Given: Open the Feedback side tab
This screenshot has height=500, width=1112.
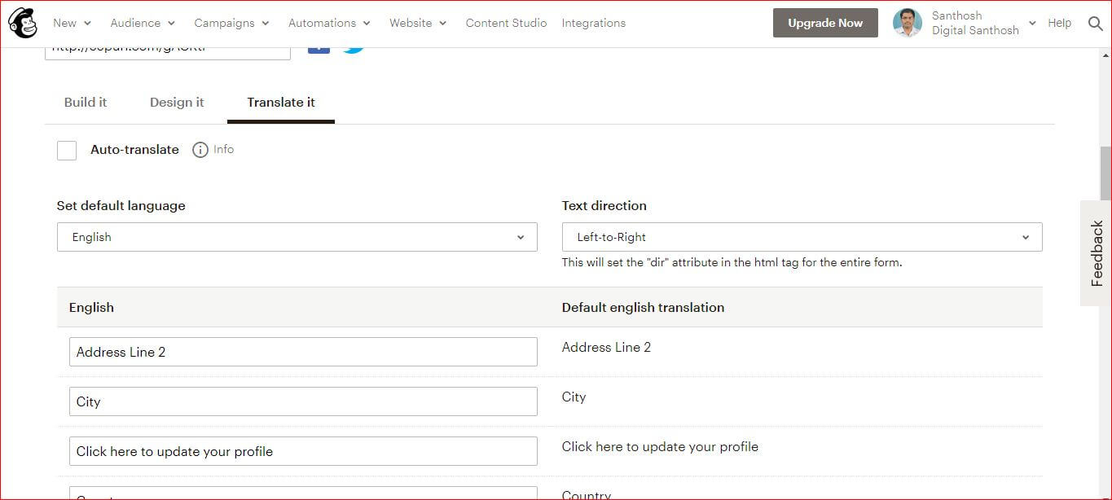Looking at the screenshot, I should pyautogui.click(x=1097, y=253).
